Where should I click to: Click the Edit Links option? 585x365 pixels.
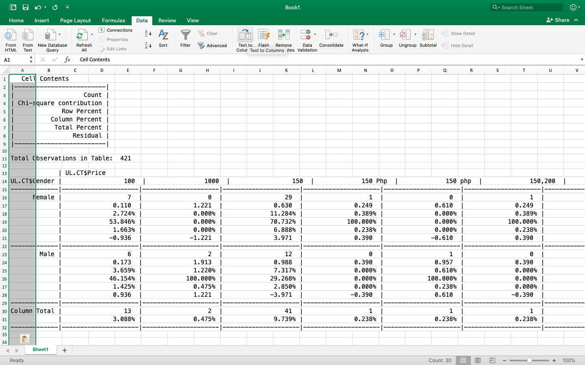(115, 48)
